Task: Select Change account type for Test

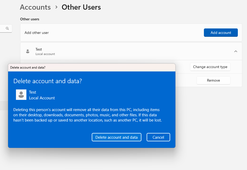Action: [x=210, y=67]
